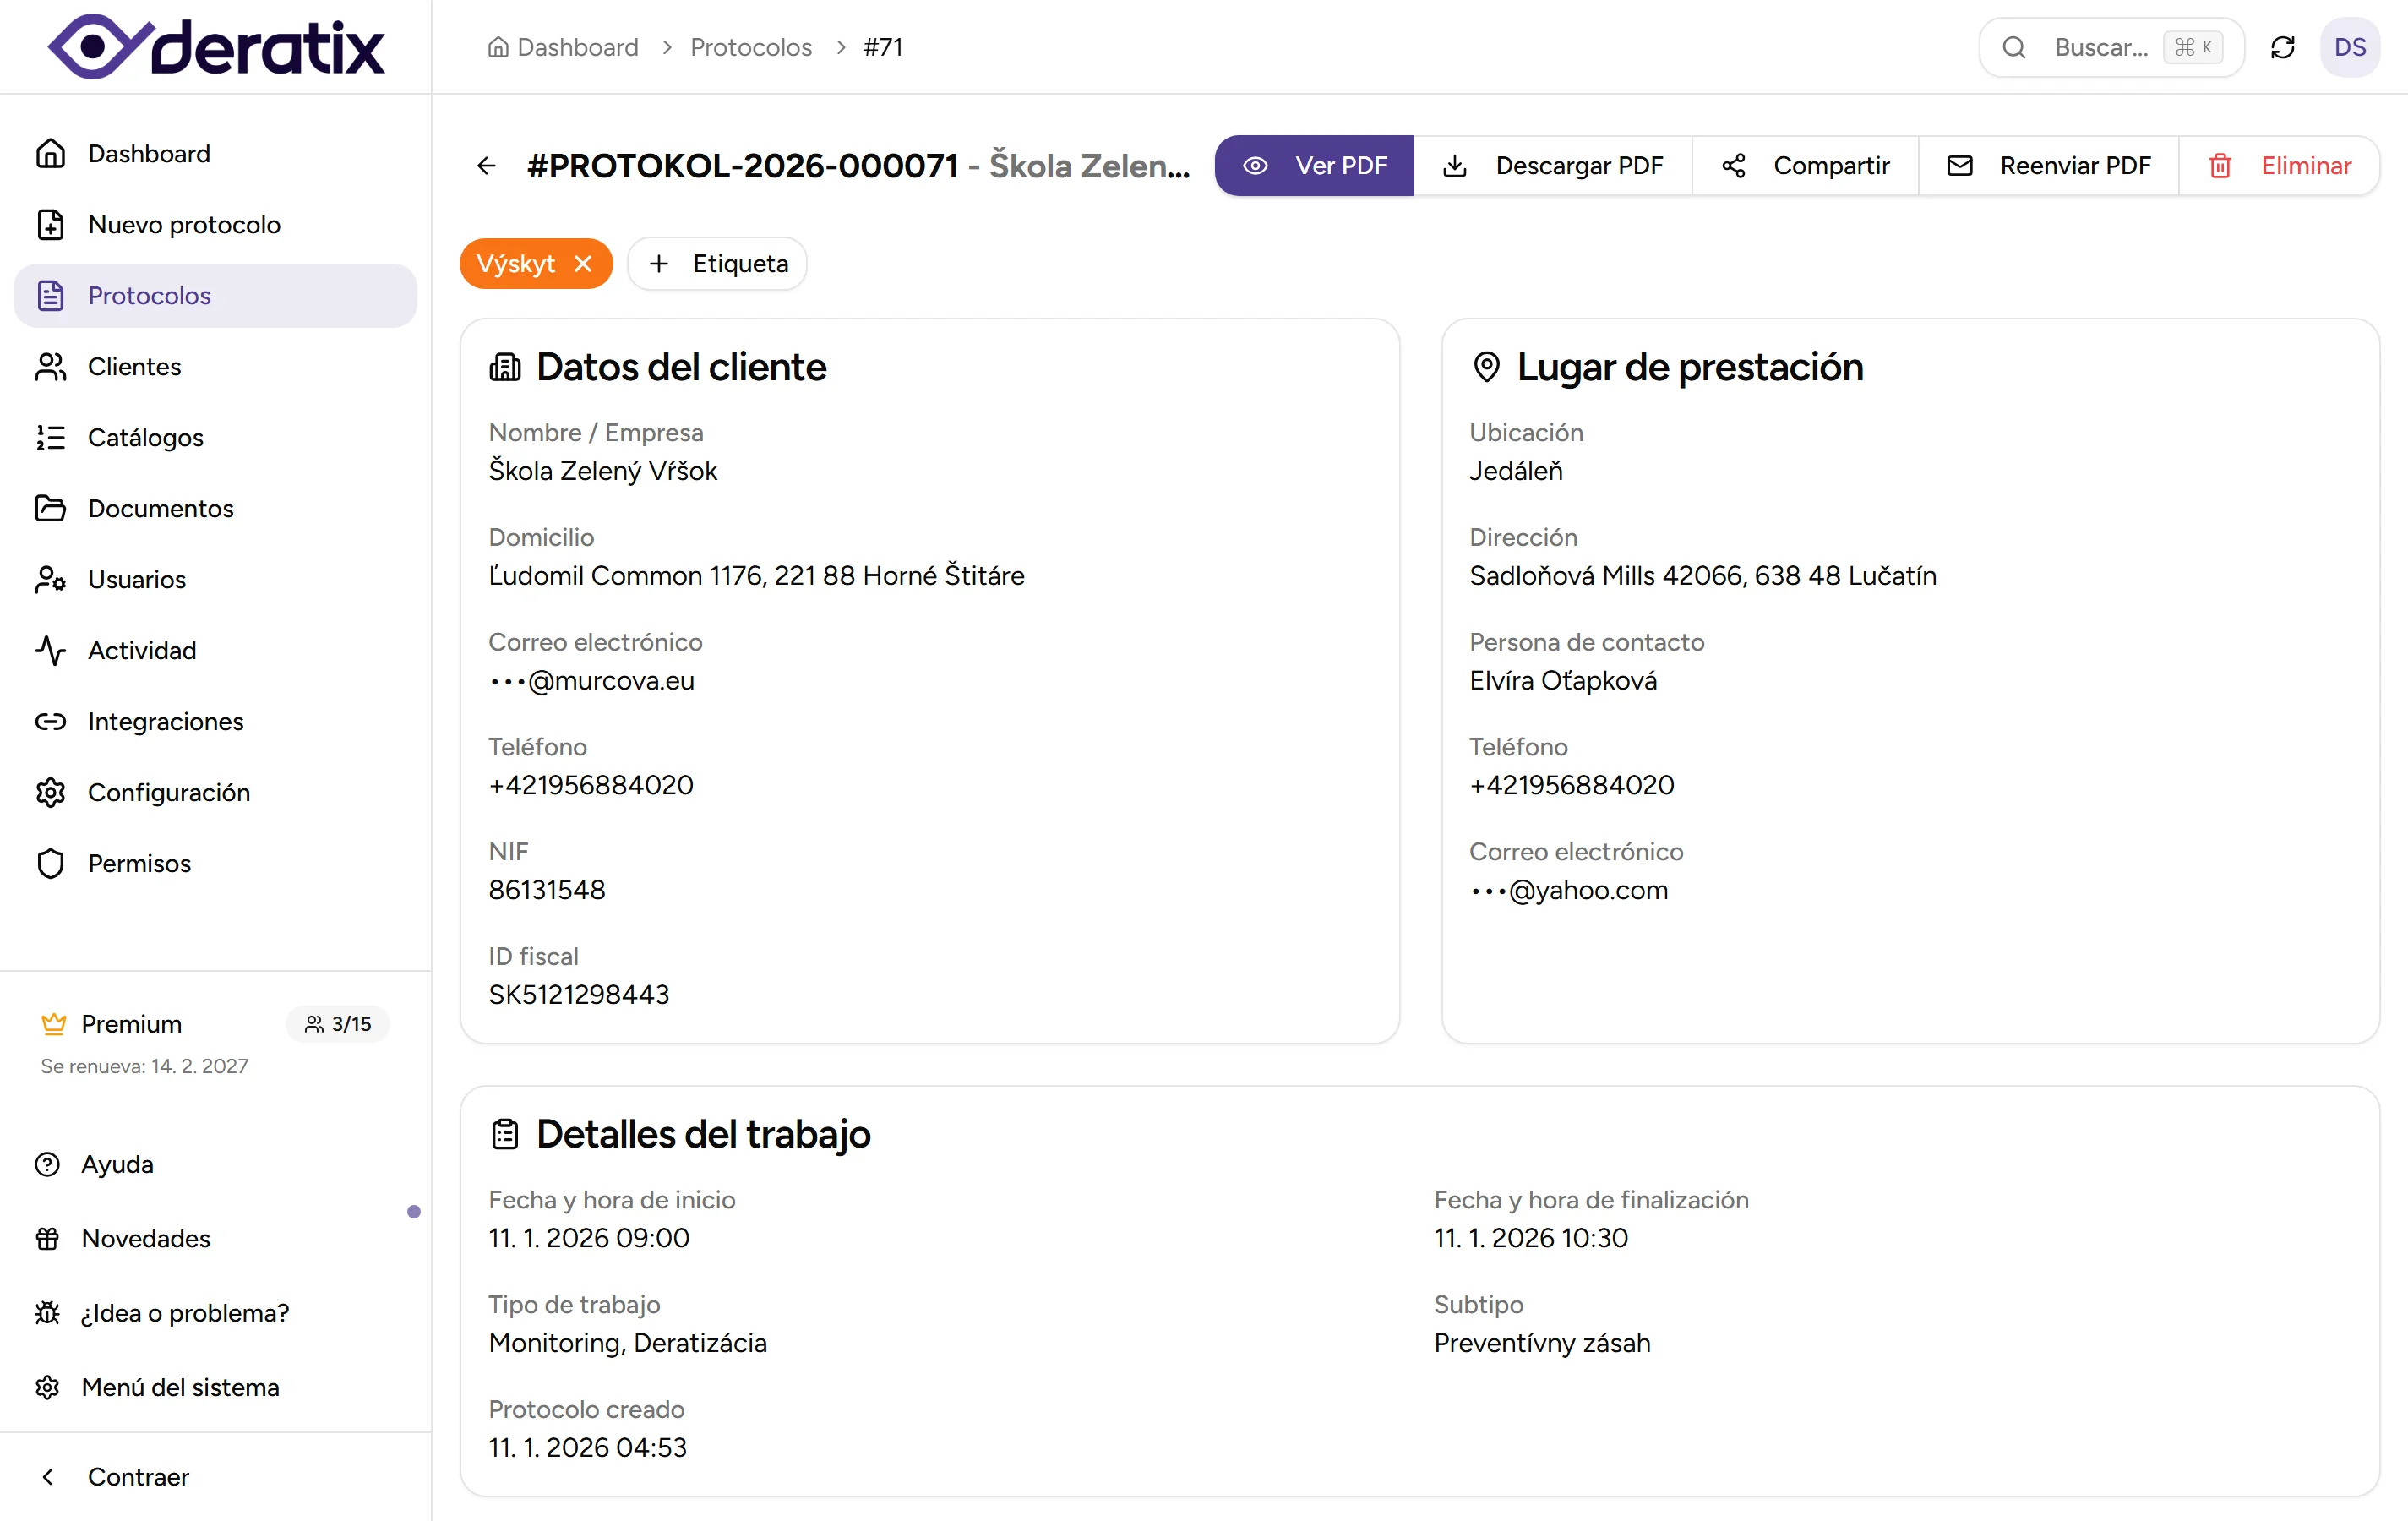Download the protocol using Descargar PDF
2408x1521 pixels.
[x=1553, y=165]
